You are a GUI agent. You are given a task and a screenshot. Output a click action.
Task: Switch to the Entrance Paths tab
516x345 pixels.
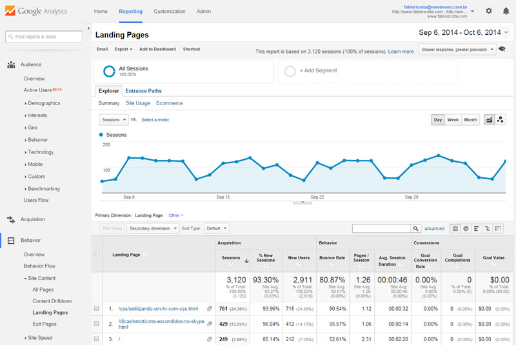[x=143, y=91]
